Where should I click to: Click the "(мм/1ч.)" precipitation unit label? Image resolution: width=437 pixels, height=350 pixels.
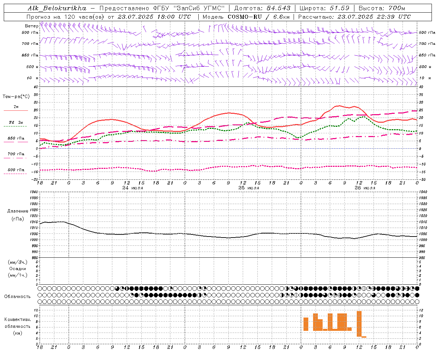18,275
